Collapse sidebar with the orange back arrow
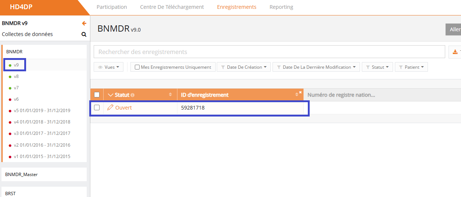Screen dimensions: 461x197 (x=84, y=24)
